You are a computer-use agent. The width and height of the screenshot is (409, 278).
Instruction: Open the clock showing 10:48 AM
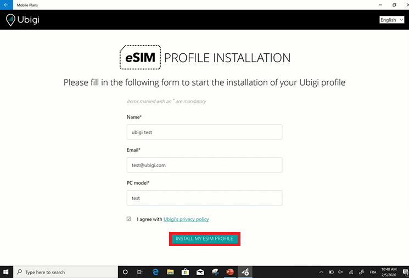(x=389, y=272)
